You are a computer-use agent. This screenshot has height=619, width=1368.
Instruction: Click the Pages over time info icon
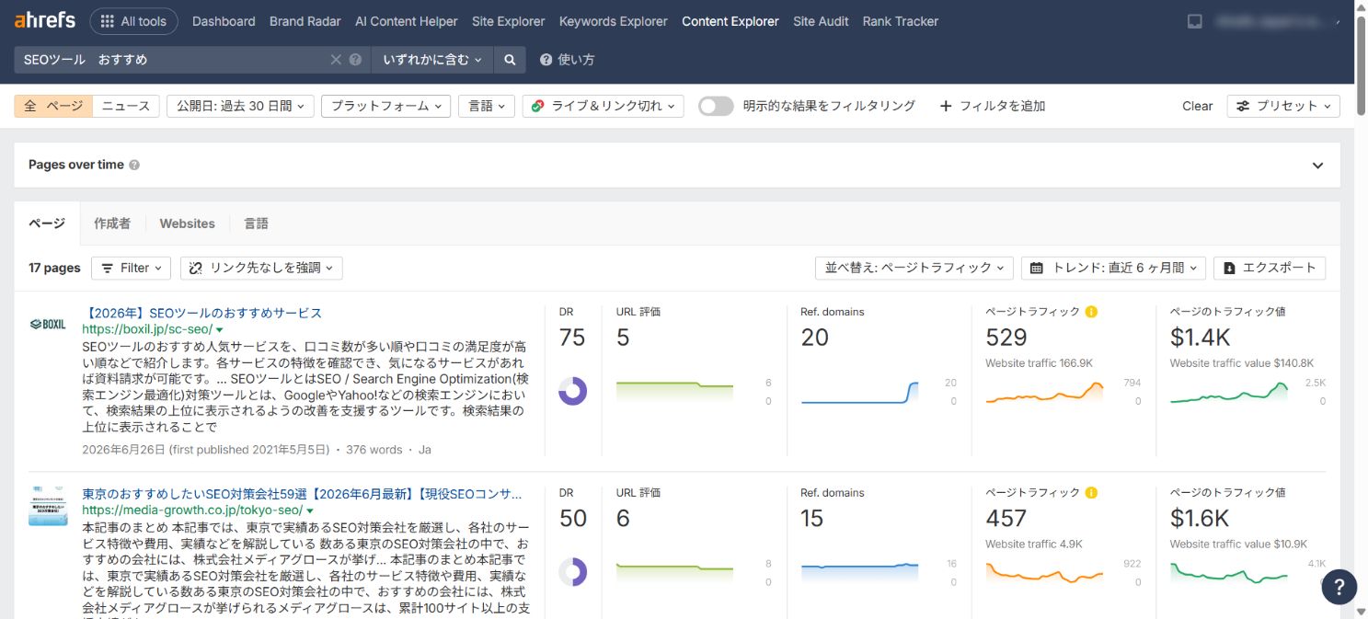(134, 165)
